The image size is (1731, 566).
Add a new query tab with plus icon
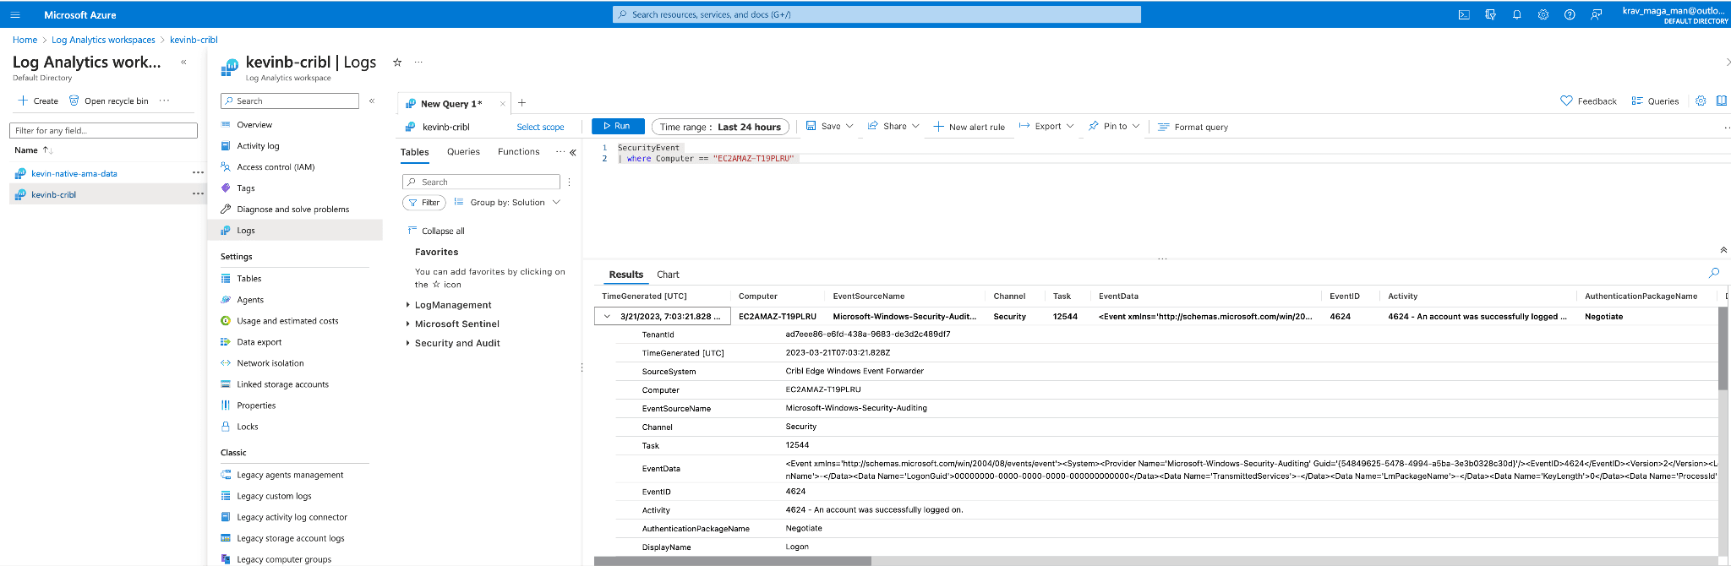point(522,103)
